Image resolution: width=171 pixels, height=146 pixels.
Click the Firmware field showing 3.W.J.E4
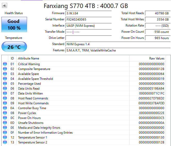click(88, 13)
